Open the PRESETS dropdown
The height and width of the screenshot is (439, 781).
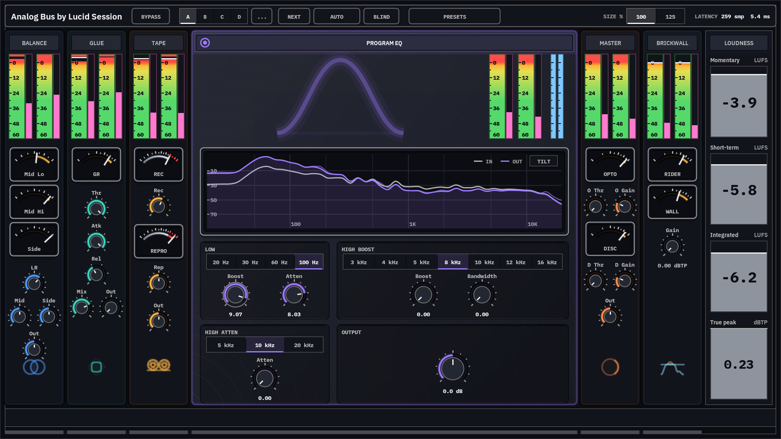click(x=455, y=17)
